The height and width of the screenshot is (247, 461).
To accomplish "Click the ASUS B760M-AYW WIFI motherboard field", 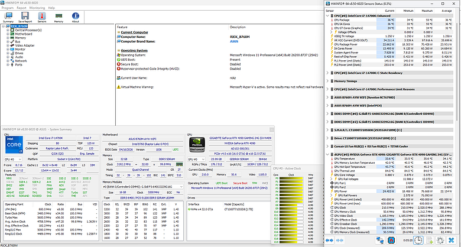I will [142, 139].
